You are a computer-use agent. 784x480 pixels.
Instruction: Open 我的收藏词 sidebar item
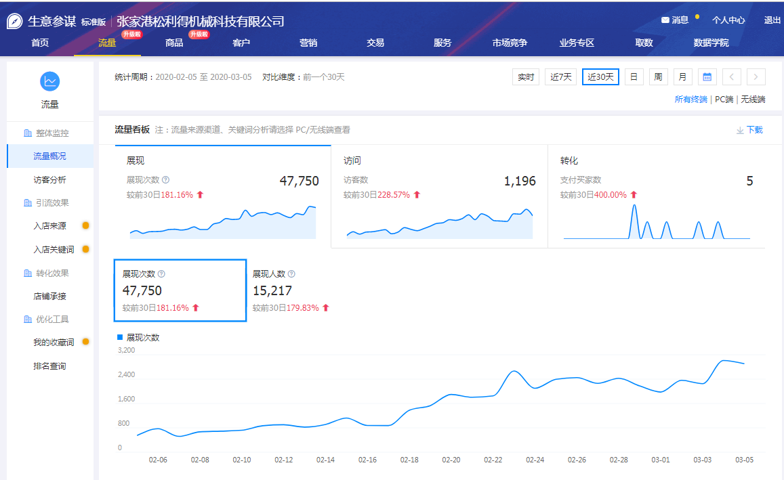pos(54,342)
